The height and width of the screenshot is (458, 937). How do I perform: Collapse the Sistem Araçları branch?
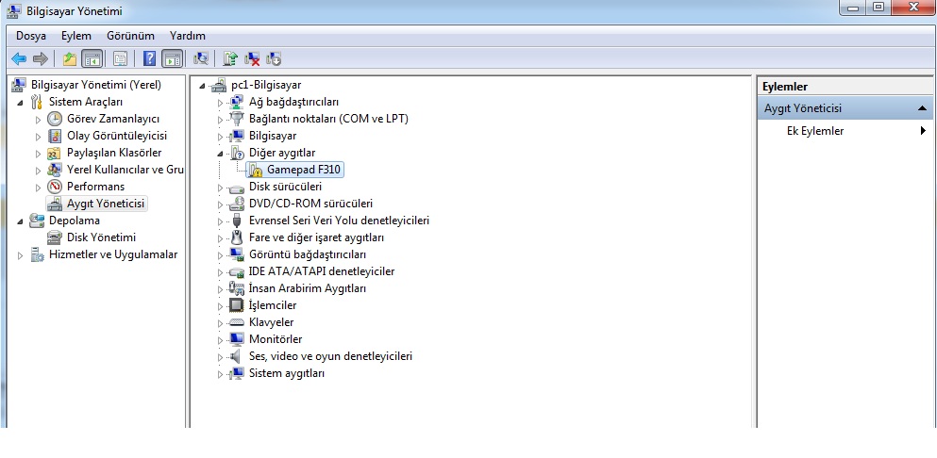[21, 103]
